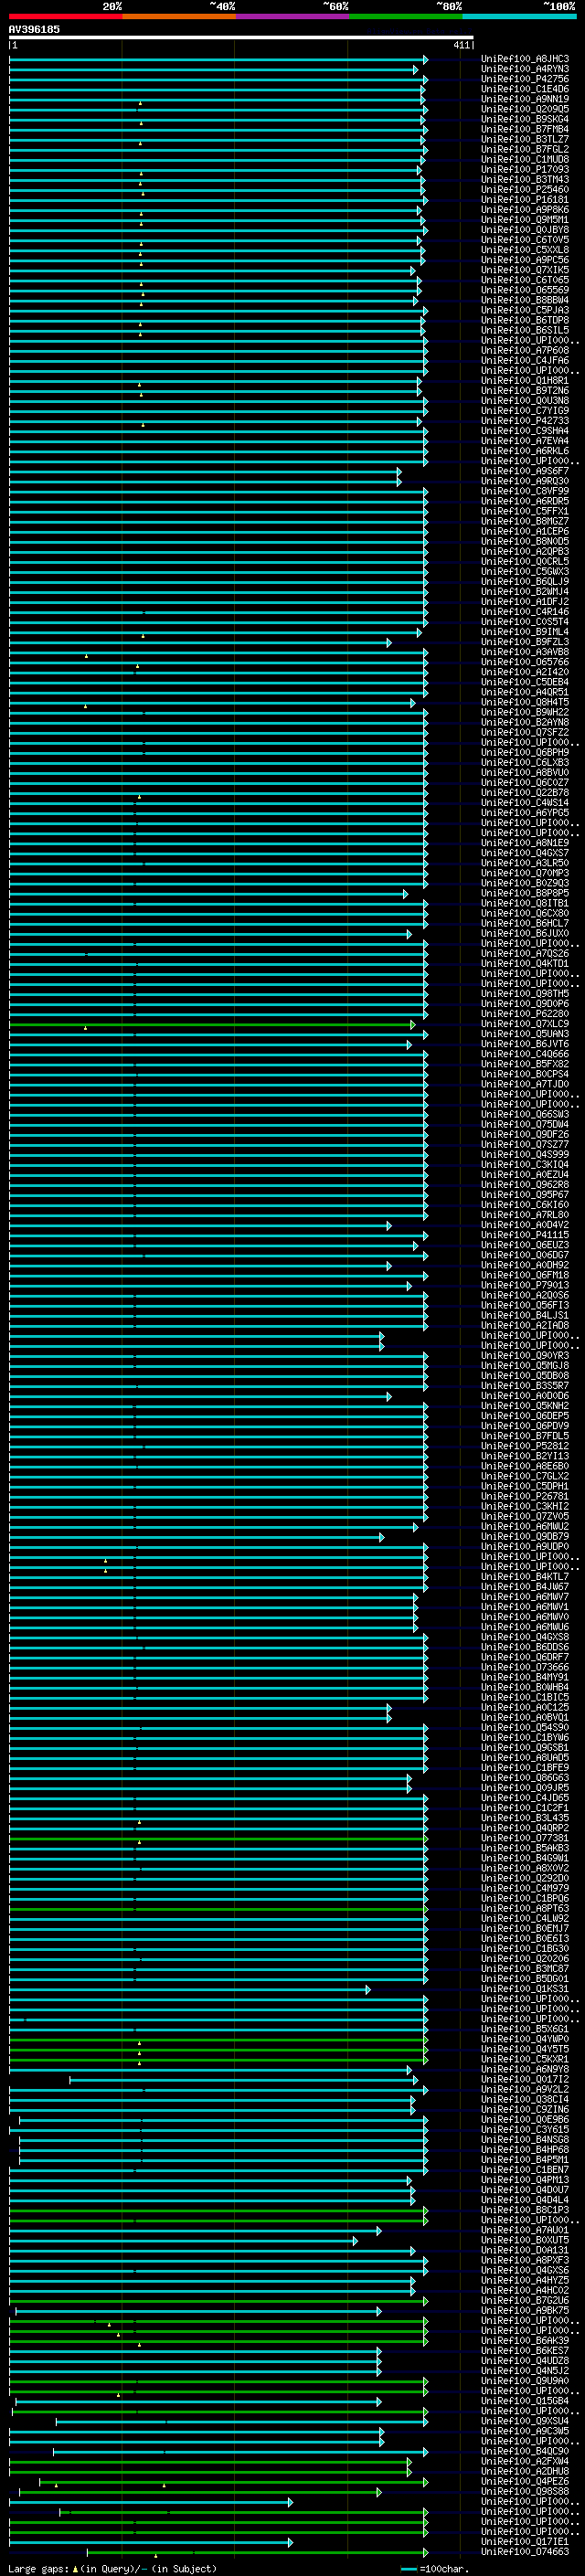
Task: Click the query end position 411
Action: [x=462, y=45]
